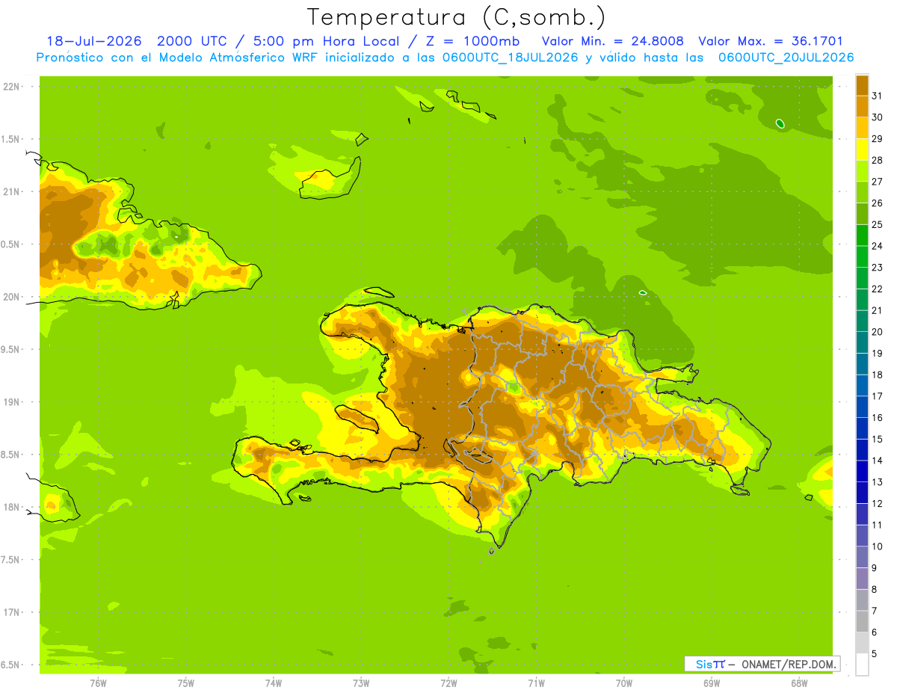This screenshot has height=693, width=897.
Task: Click the legend value "25"
Action: [878, 224]
